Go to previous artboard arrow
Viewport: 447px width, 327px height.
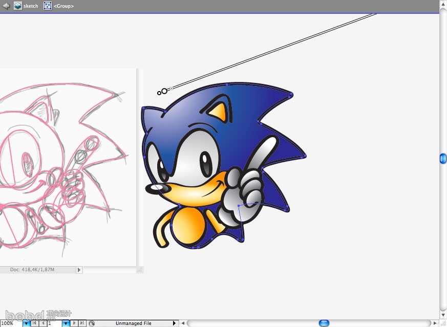point(42,323)
